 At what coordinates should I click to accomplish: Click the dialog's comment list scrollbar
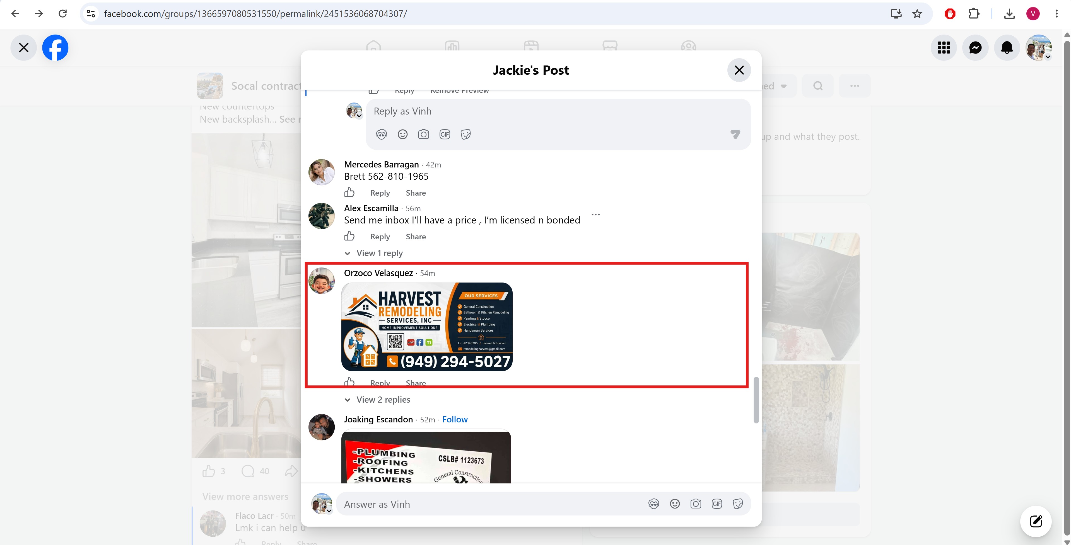point(756,400)
